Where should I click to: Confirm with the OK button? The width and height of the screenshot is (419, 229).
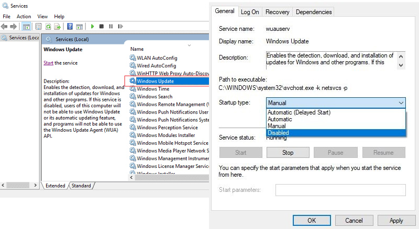click(x=312, y=221)
